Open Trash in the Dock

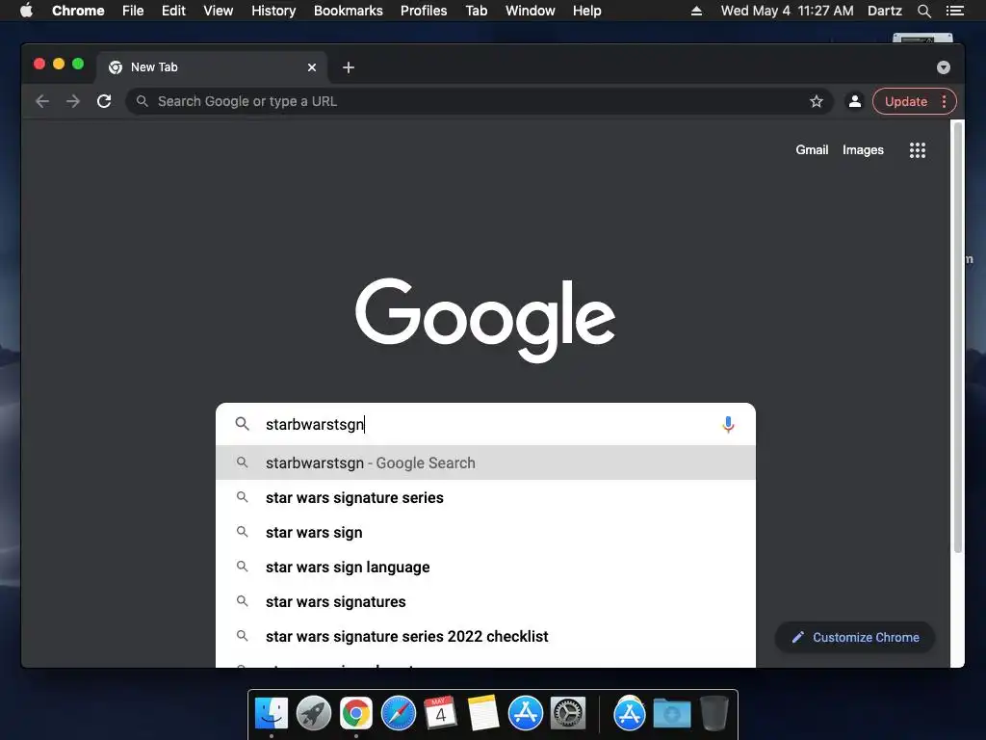tap(714, 714)
